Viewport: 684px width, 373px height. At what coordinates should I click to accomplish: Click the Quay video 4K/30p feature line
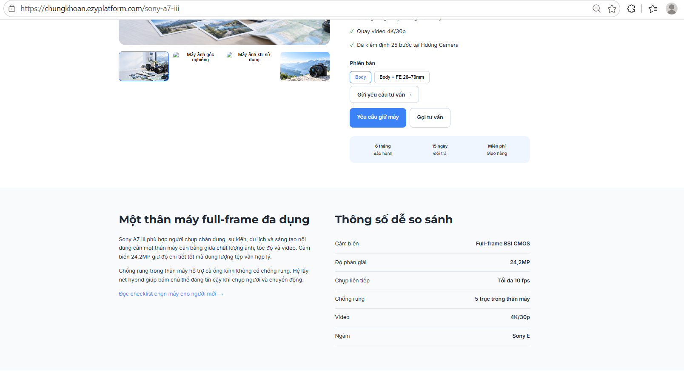click(x=378, y=31)
